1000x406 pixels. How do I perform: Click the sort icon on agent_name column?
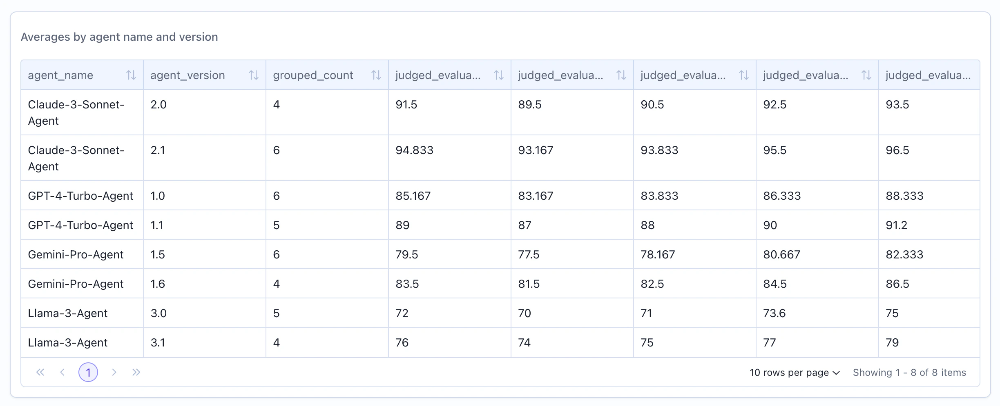132,75
